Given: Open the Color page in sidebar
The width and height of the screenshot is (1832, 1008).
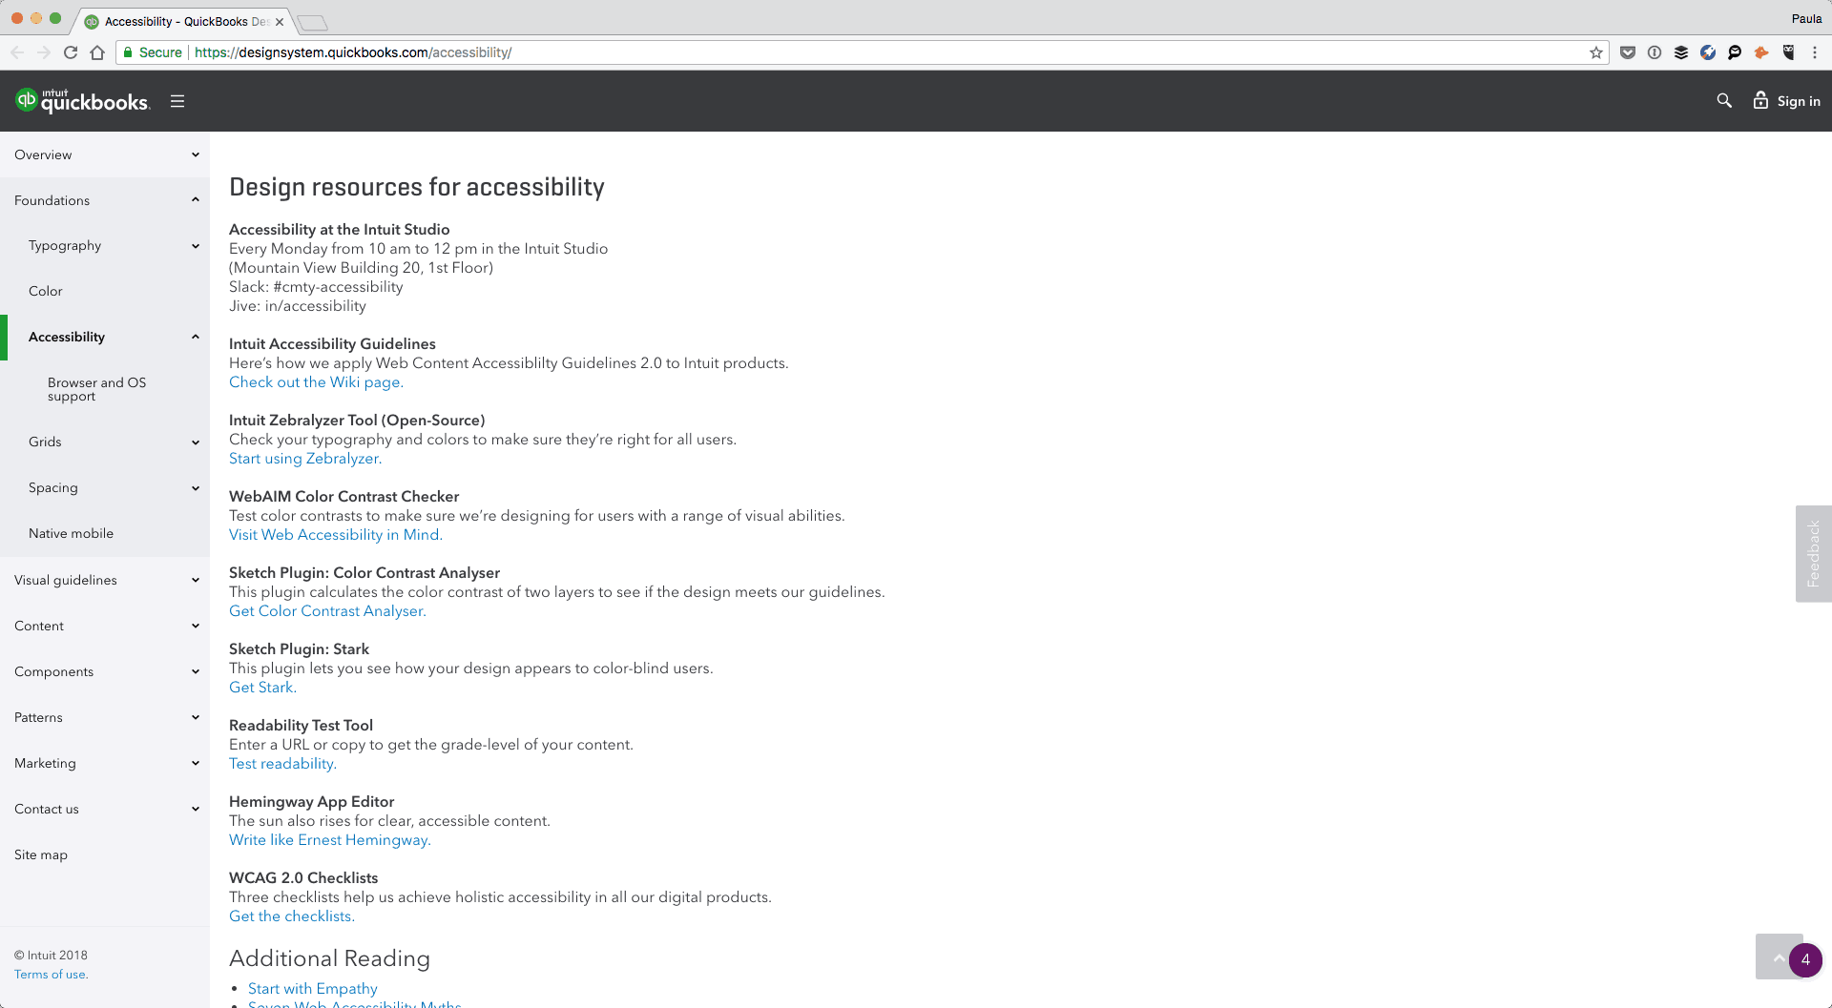Looking at the screenshot, I should (46, 291).
